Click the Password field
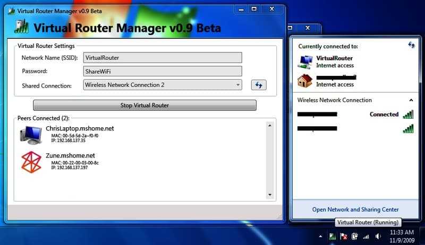 pos(163,72)
